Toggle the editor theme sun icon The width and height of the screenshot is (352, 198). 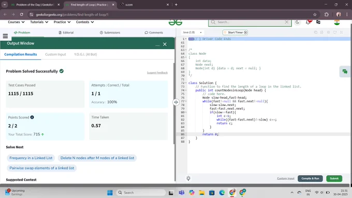[x=188, y=178]
